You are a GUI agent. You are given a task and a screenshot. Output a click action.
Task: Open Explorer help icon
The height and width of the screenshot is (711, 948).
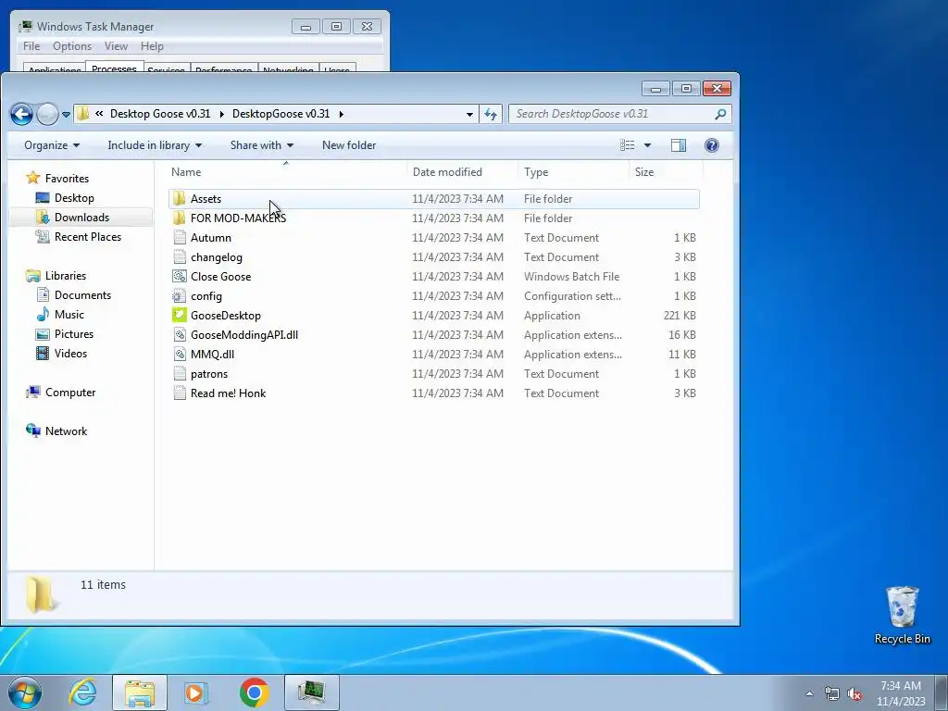tap(712, 145)
